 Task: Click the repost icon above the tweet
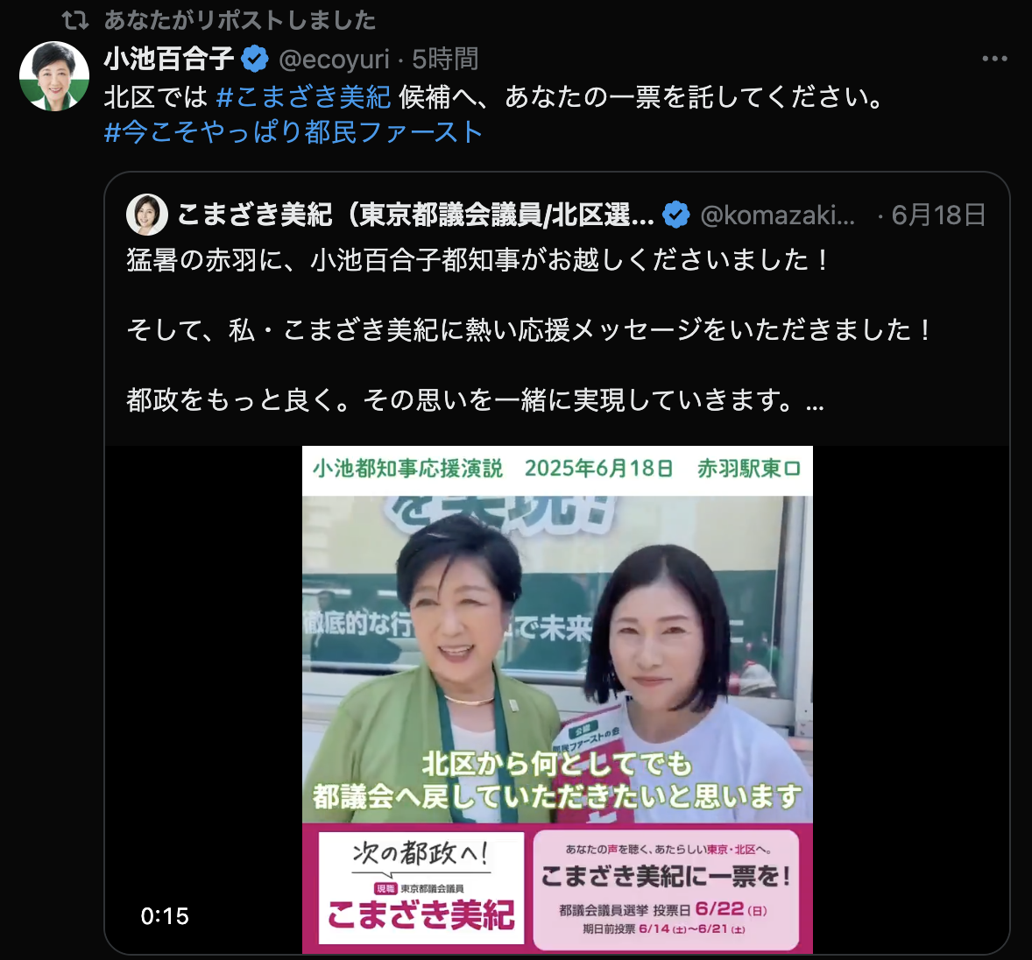point(75,20)
